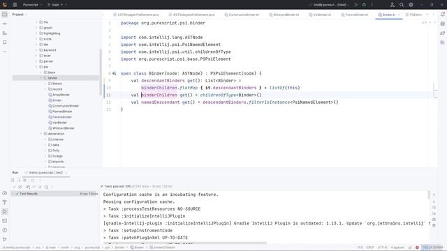Select the highlighting folder in project tree
Screen dimensions: 447x251
[x=50, y=33]
